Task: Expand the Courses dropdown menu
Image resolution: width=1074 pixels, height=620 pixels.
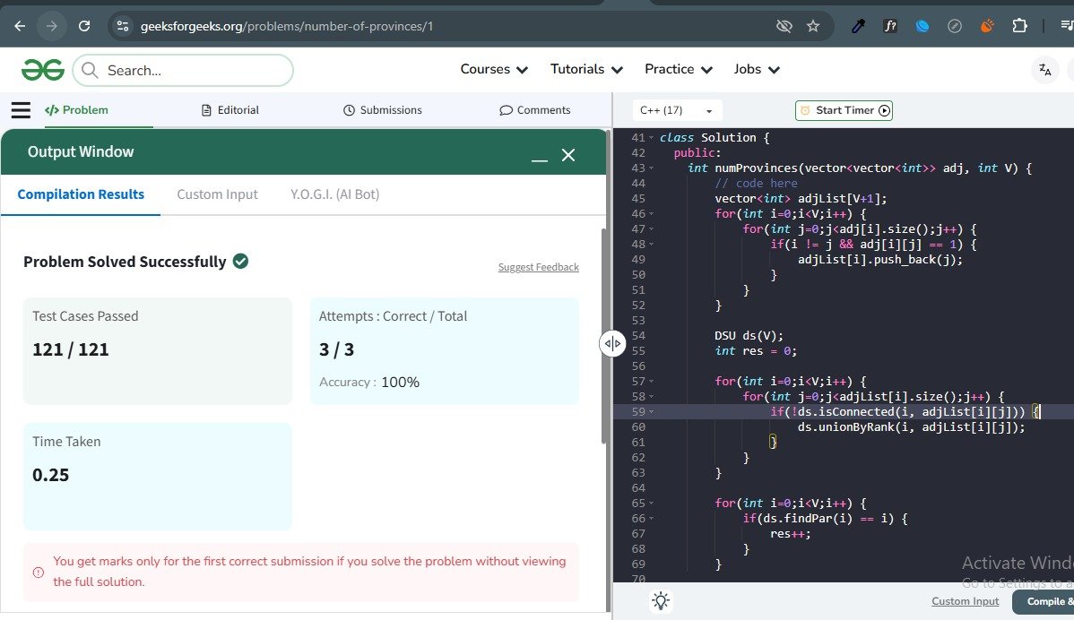Action: pyautogui.click(x=494, y=69)
